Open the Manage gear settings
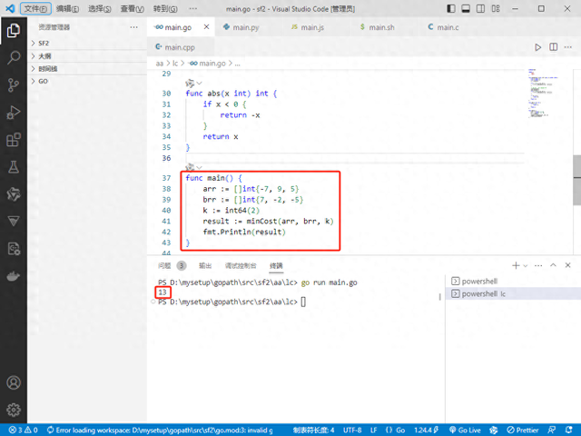The image size is (581, 436). (14, 410)
